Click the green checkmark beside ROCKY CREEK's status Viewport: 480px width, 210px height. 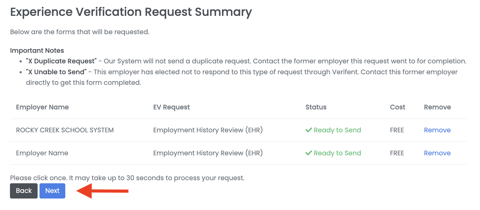[x=309, y=130]
